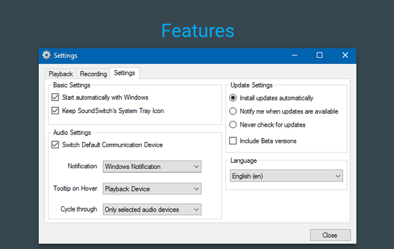Screen dimensions: 394x249
Task: Minimize the Settings window
Action: pos(294,55)
